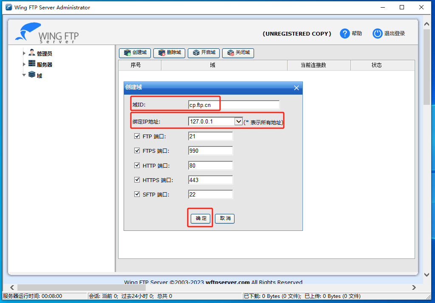Click the HTTPS port field containing 443
Image resolution: width=435 pixels, height=303 pixels.
click(211, 180)
